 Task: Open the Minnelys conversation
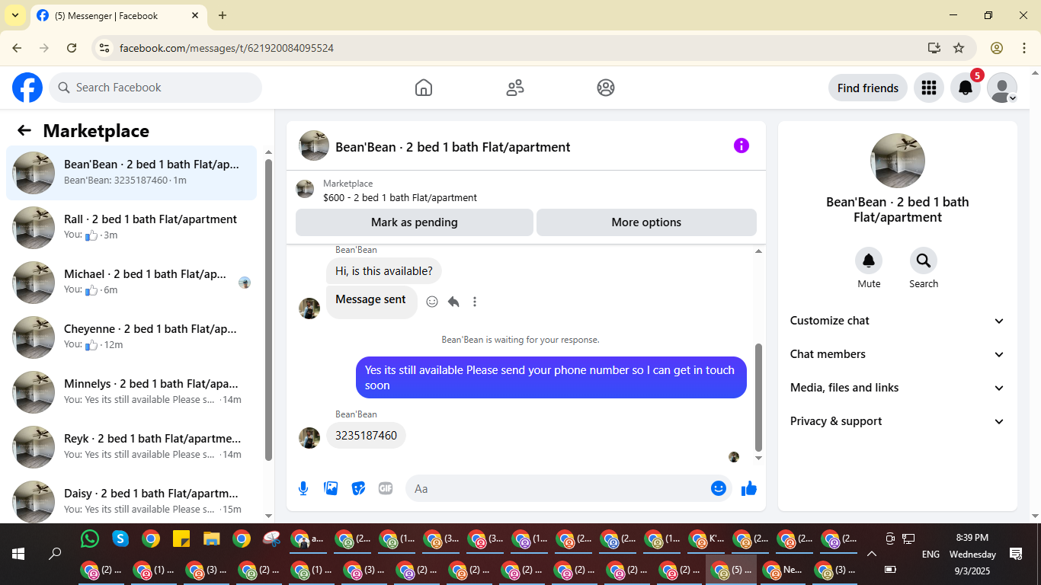click(x=131, y=392)
